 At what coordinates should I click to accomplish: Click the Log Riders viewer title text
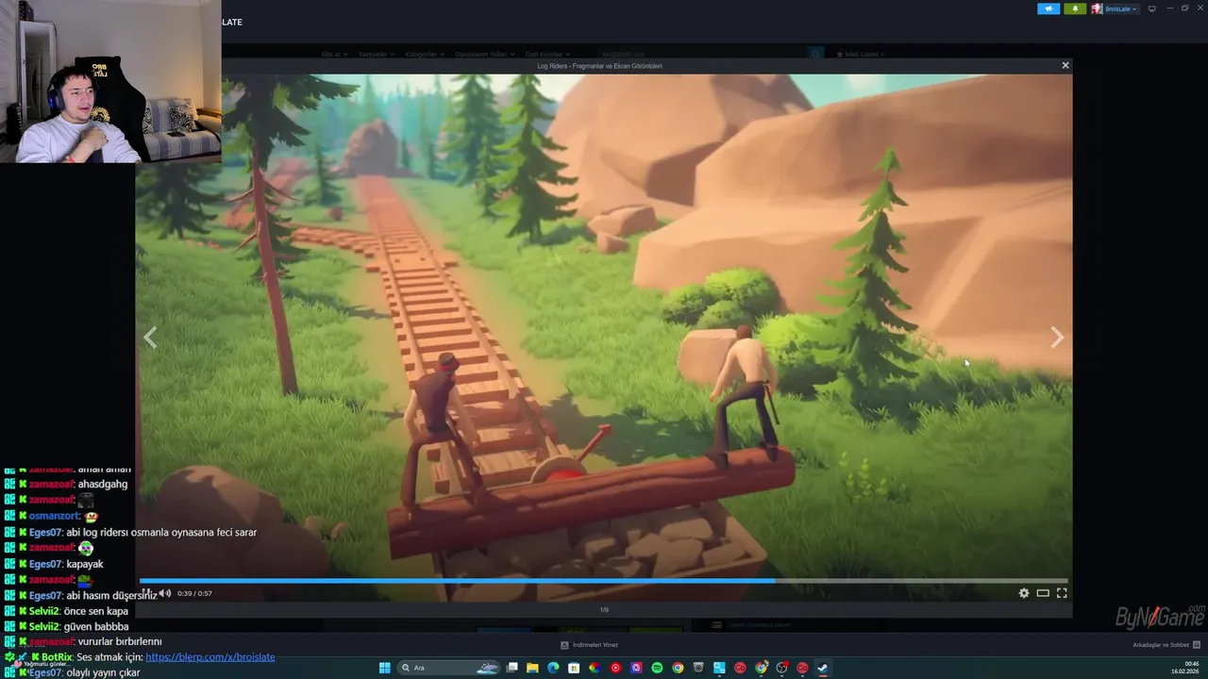coord(599,66)
